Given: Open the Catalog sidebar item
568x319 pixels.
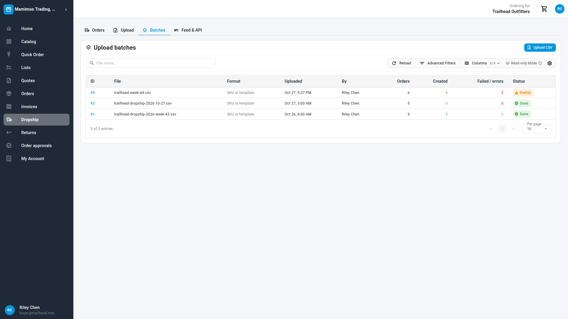Looking at the screenshot, I should point(36,42).
